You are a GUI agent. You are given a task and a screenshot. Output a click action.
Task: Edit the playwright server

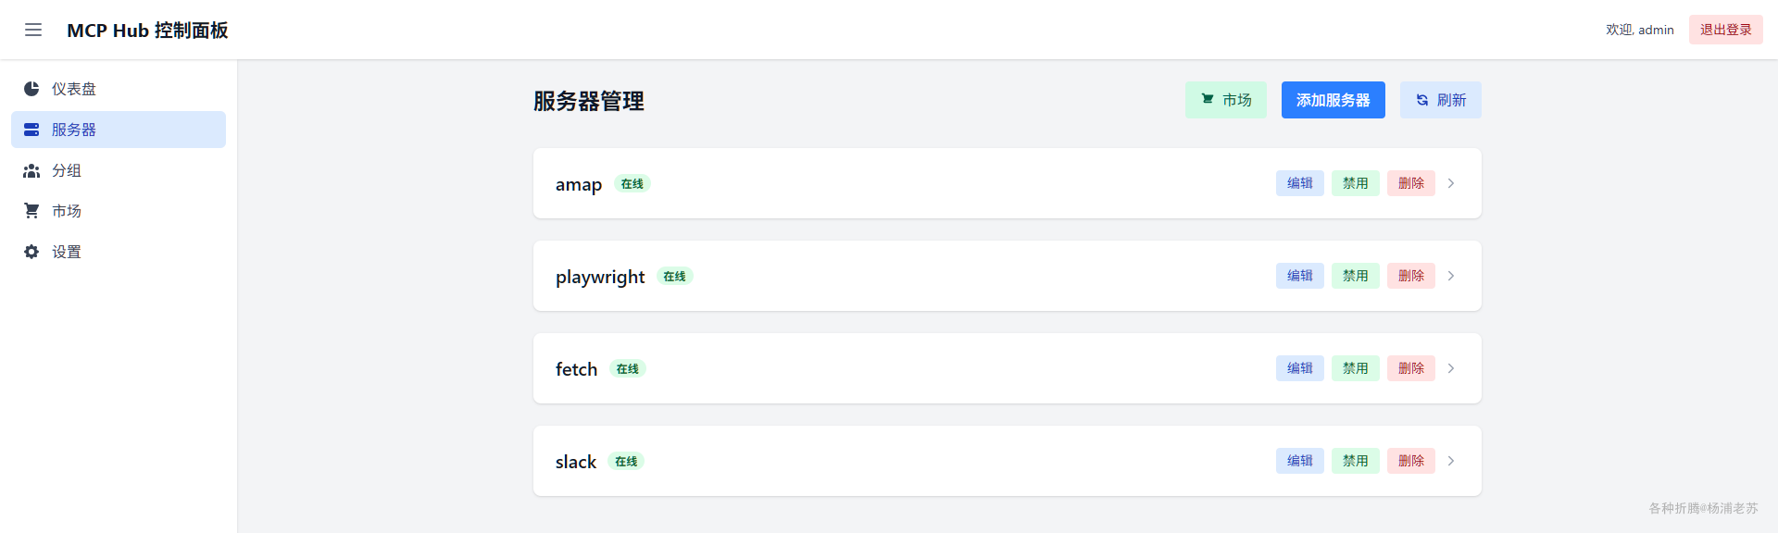1299,276
